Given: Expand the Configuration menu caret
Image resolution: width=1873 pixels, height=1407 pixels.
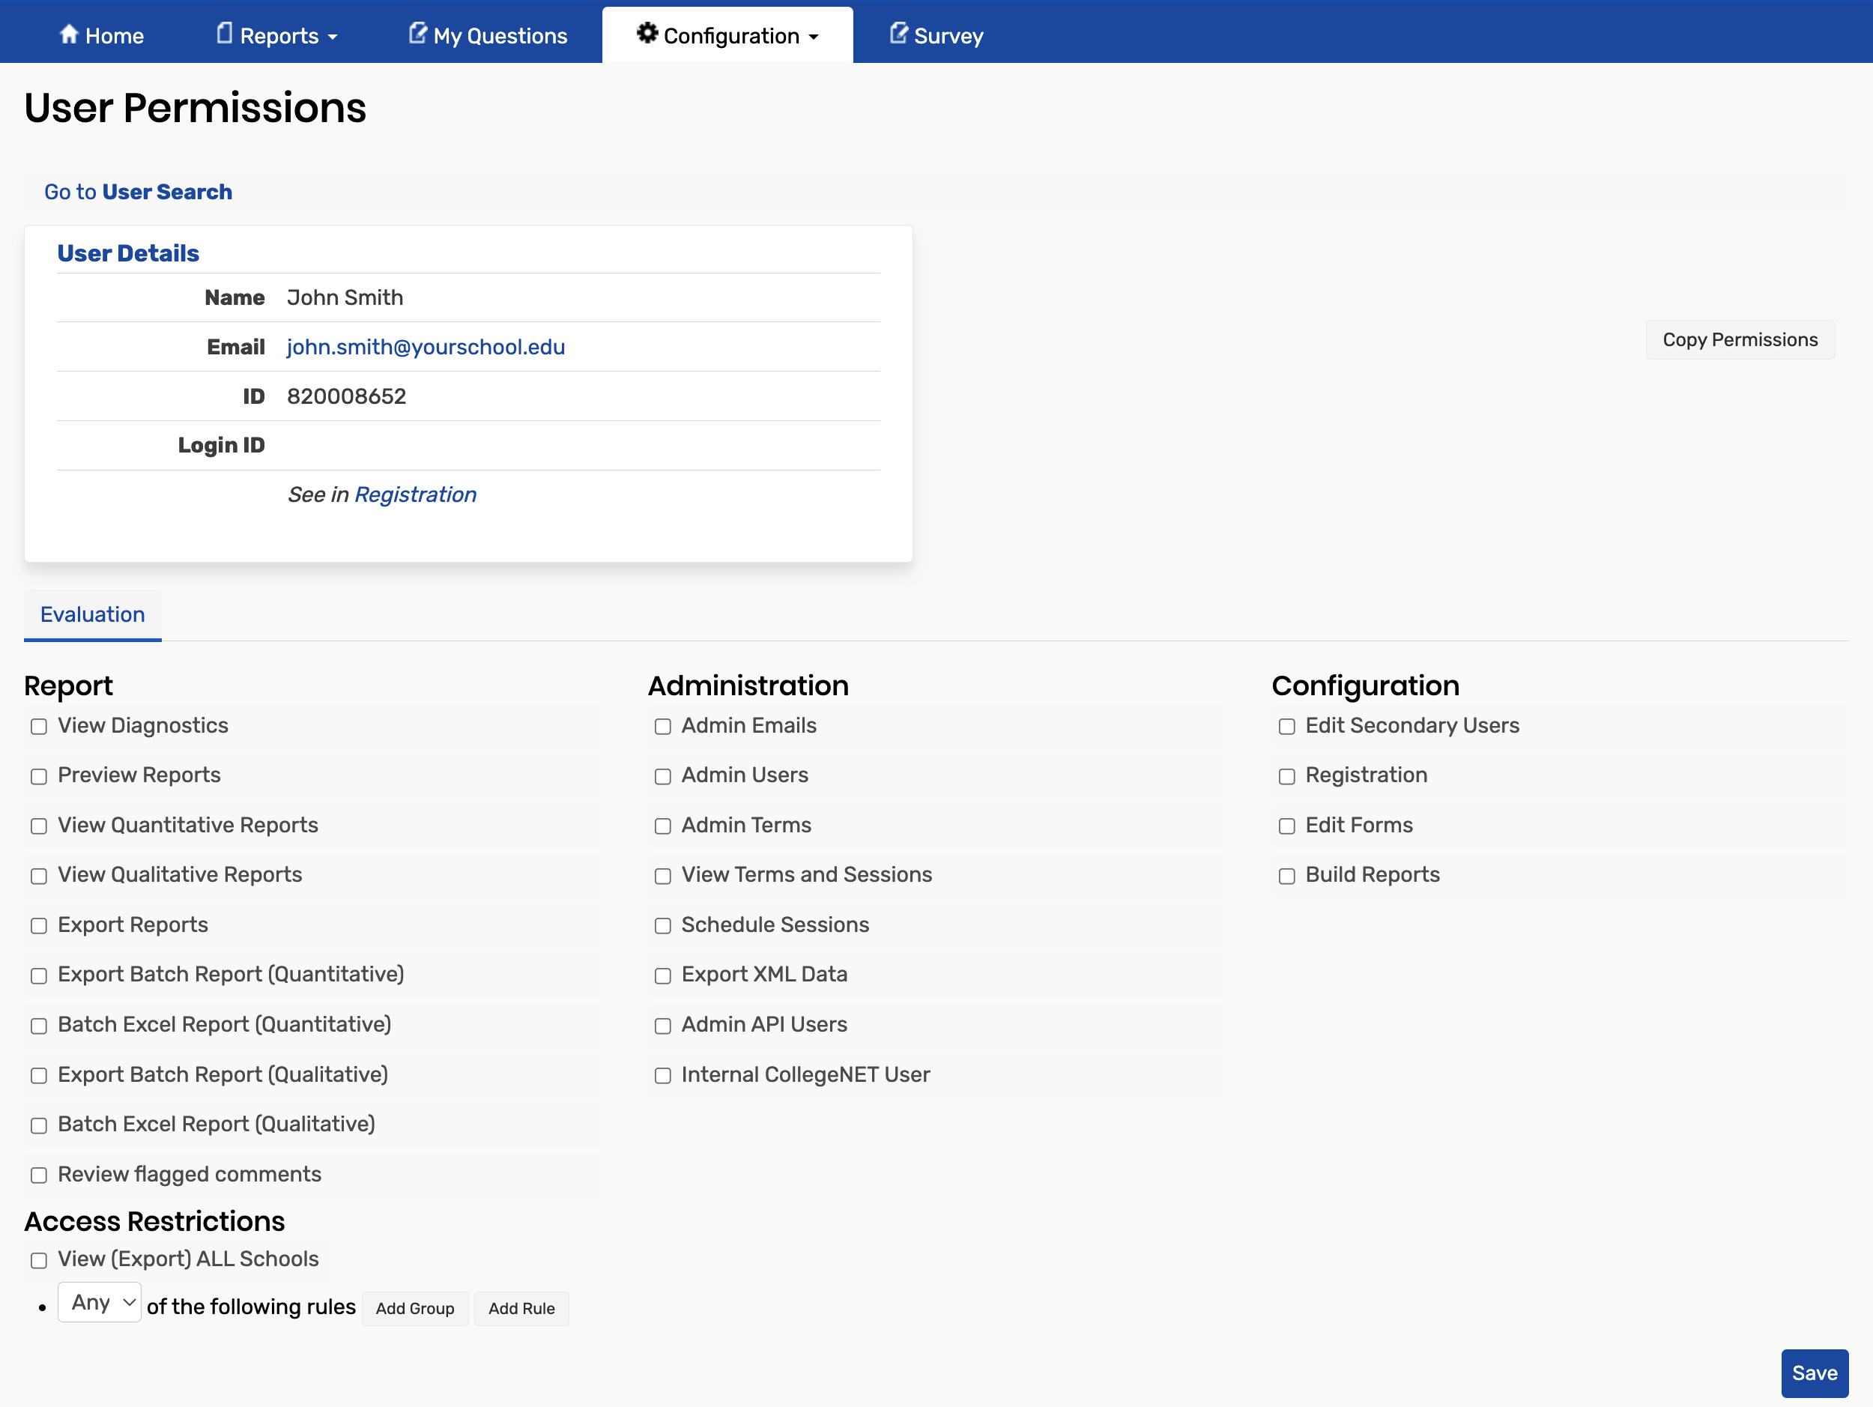Looking at the screenshot, I should 814,37.
